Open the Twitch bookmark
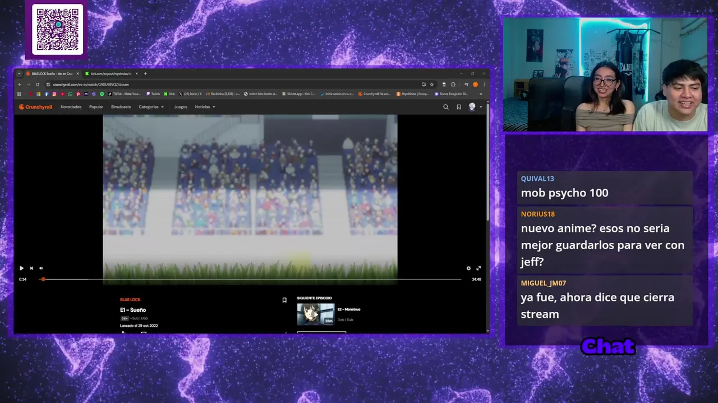Image resolution: width=718 pixels, height=403 pixels. (153, 94)
